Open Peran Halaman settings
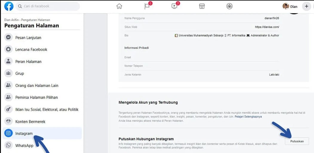The width and height of the screenshot is (314, 153). [42, 62]
